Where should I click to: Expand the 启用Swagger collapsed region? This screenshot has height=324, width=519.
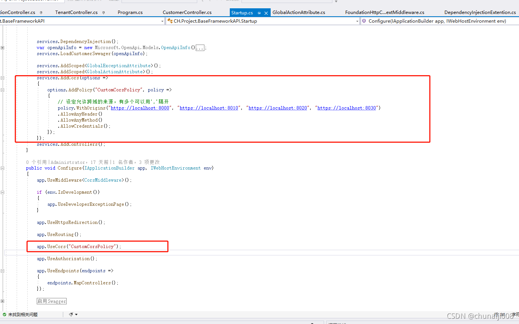click(51, 301)
